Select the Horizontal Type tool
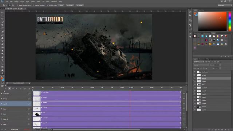This screenshot has width=233, height=131. [x=2, y=60]
